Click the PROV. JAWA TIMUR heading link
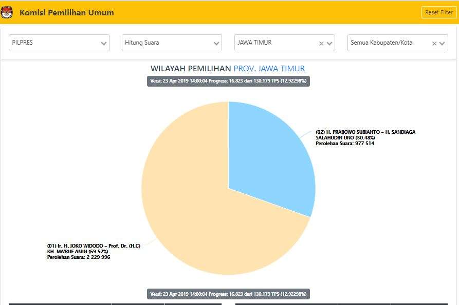Viewport: 459px width, 305px height. (x=269, y=69)
